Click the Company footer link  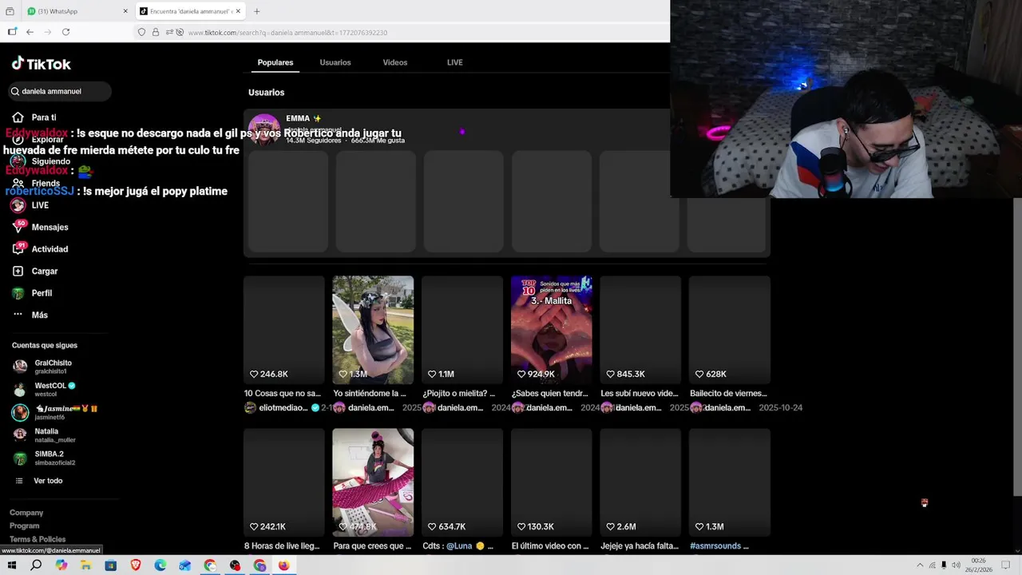click(x=26, y=513)
